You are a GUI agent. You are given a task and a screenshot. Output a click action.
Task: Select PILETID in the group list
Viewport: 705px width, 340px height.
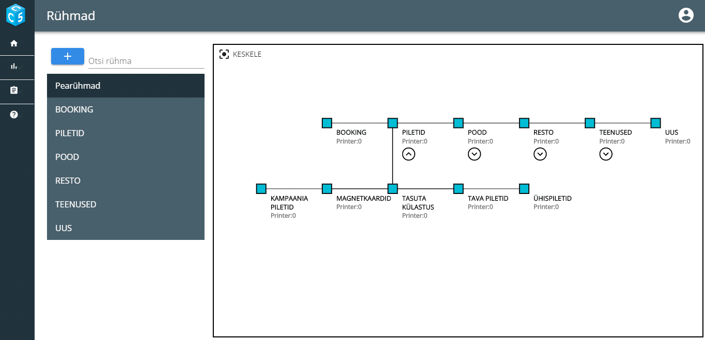point(126,133)
